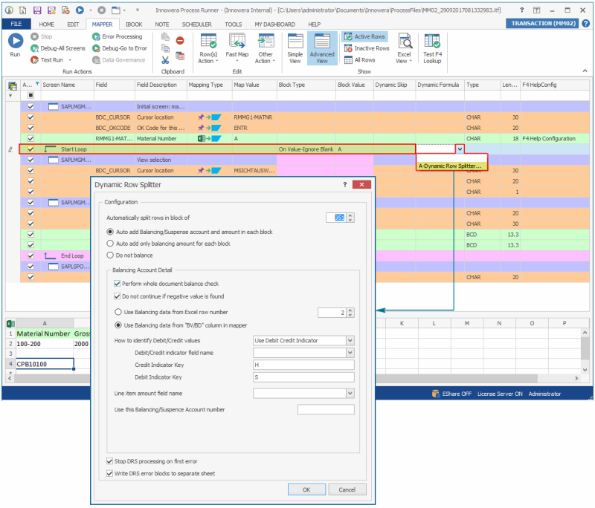Viewport: 595px width, 508px height.
Task: Select the Do not balance option
Action: (111, 255)
